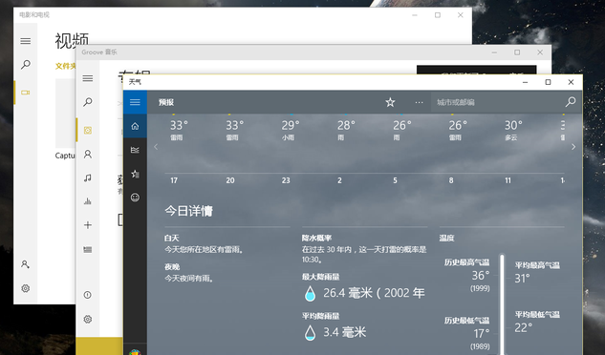This screenshot has width=605, height=355.
Task: Select Songs note icon in Groove Music
Action: pyautogui.click(x=88, y=177)
